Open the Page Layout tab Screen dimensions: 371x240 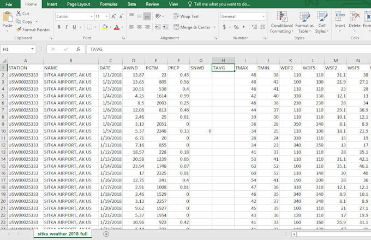79,4
